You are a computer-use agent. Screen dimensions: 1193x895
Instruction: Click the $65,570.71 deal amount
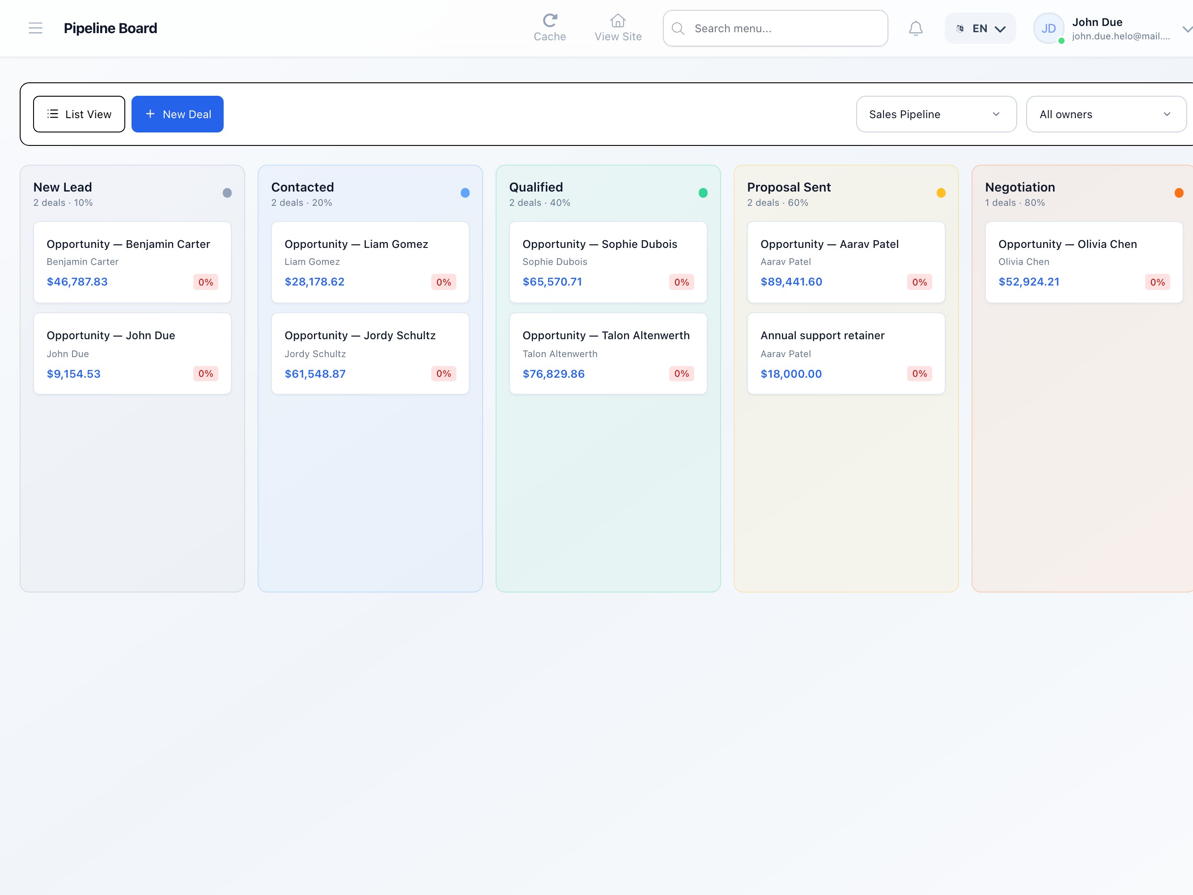(552, 281)
